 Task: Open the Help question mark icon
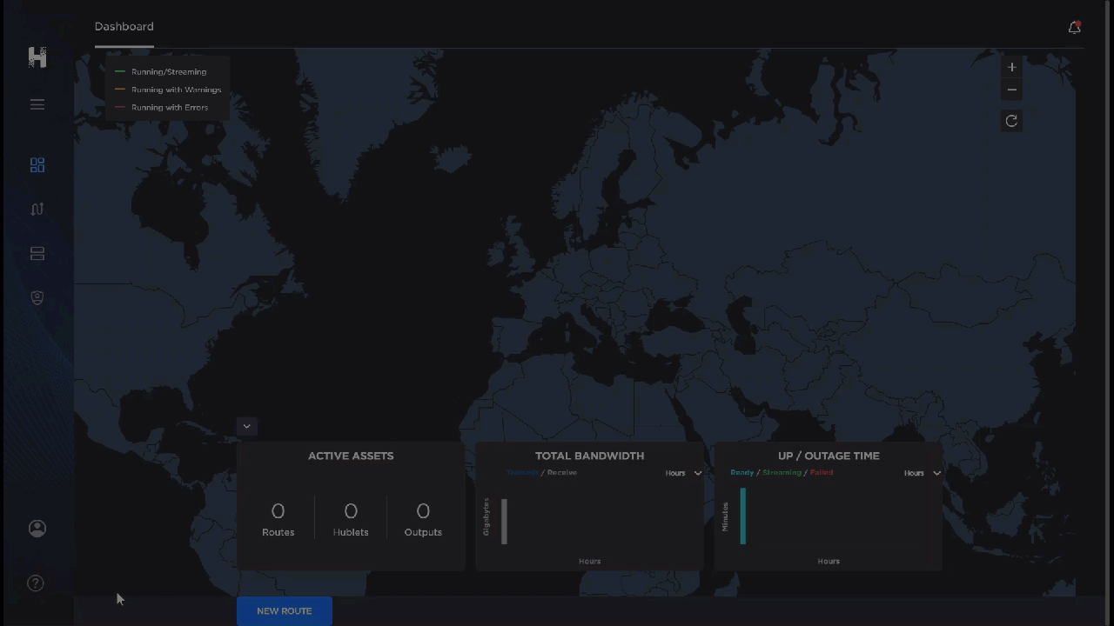[x=36, y=583]
